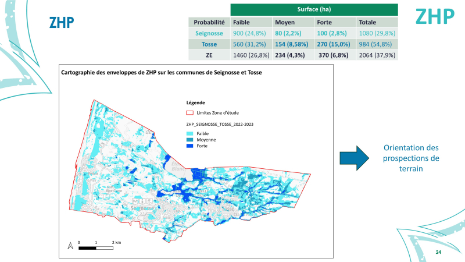
Task: Select the Forte dark-blue legend swatch
Action: 188,146
